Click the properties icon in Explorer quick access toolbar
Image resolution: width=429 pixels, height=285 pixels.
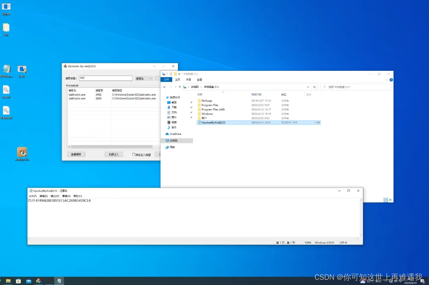coord(171,74)
